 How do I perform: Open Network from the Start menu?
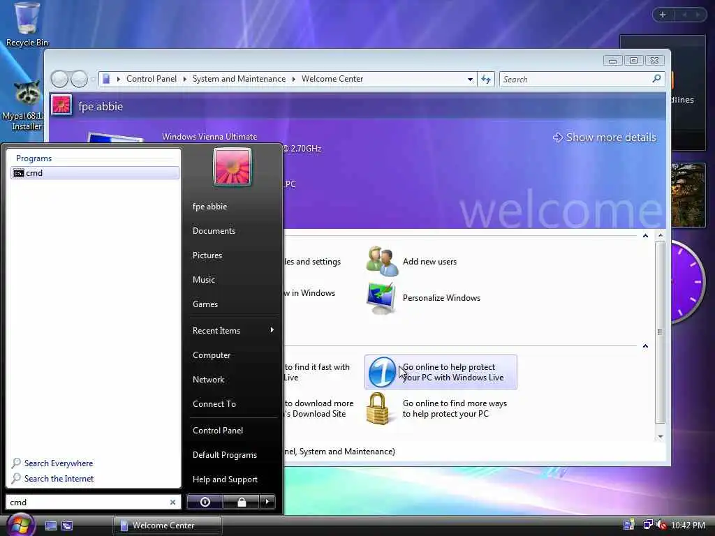coord(208,379)
